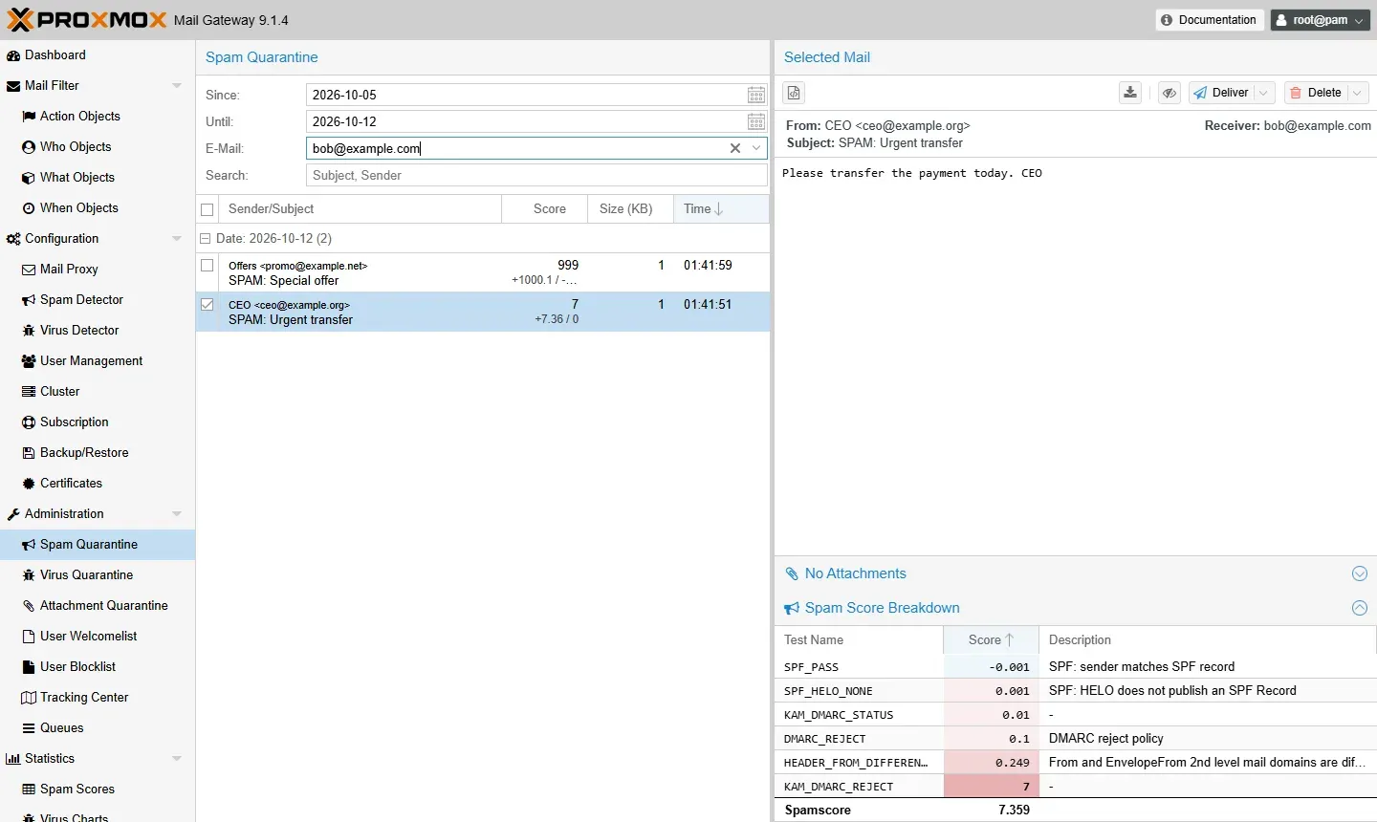Open the root@pam user menu
The image size is (1377, 822).
[x=1321, y=20]
